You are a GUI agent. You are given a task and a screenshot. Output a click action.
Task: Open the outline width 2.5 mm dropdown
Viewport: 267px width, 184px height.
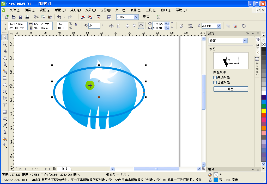[219, 26]
